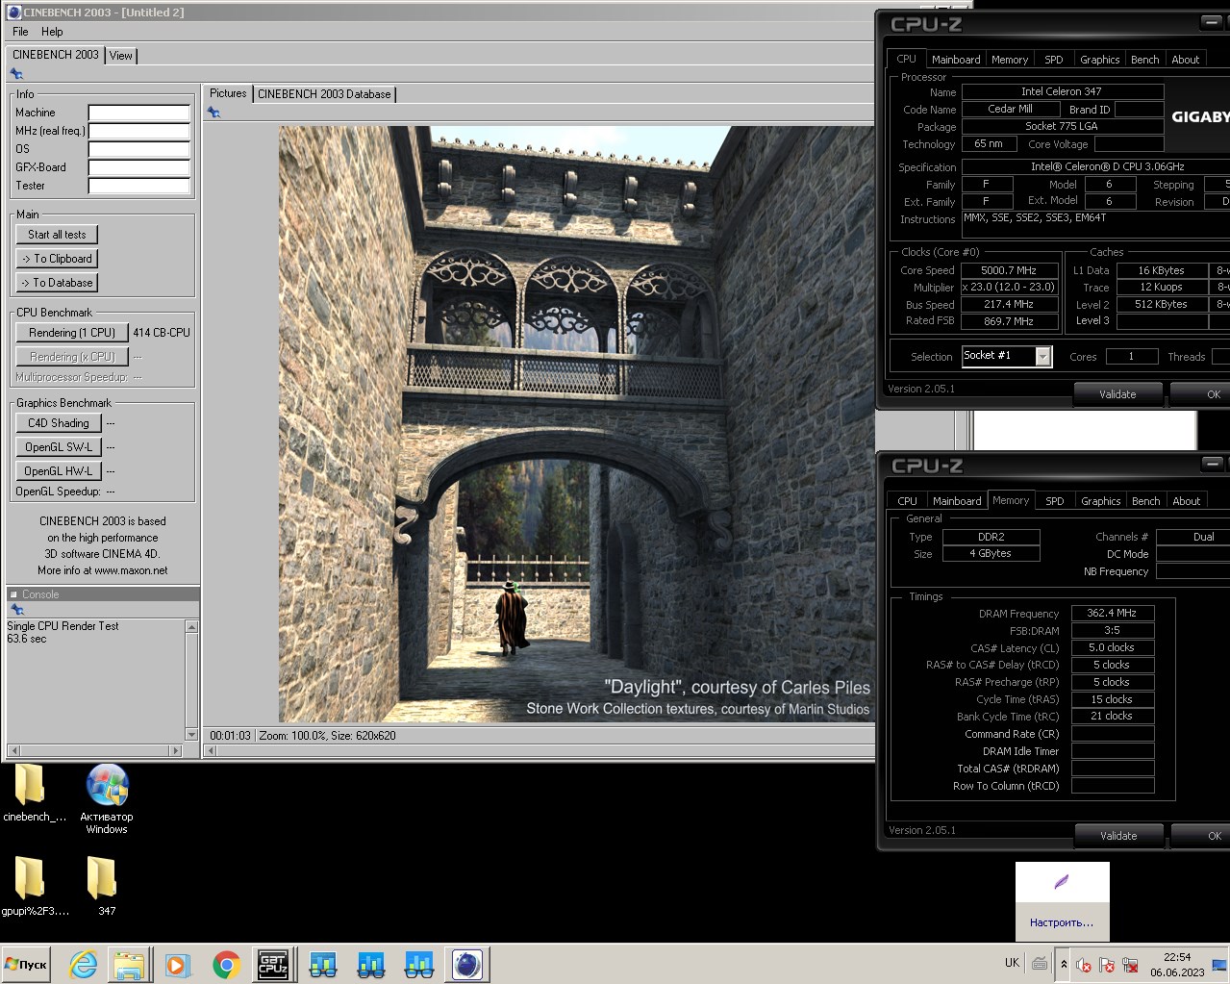
Task: Switch to the second CPU-Z taskbar window
Action: coord(371,965)
